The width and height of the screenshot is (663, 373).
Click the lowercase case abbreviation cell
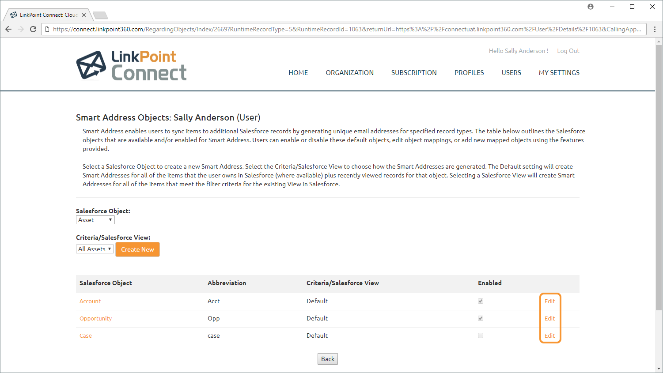tap(214, 335)
